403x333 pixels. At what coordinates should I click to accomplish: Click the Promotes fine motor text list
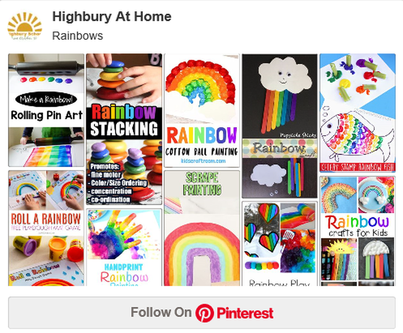[x=118, y=183]
